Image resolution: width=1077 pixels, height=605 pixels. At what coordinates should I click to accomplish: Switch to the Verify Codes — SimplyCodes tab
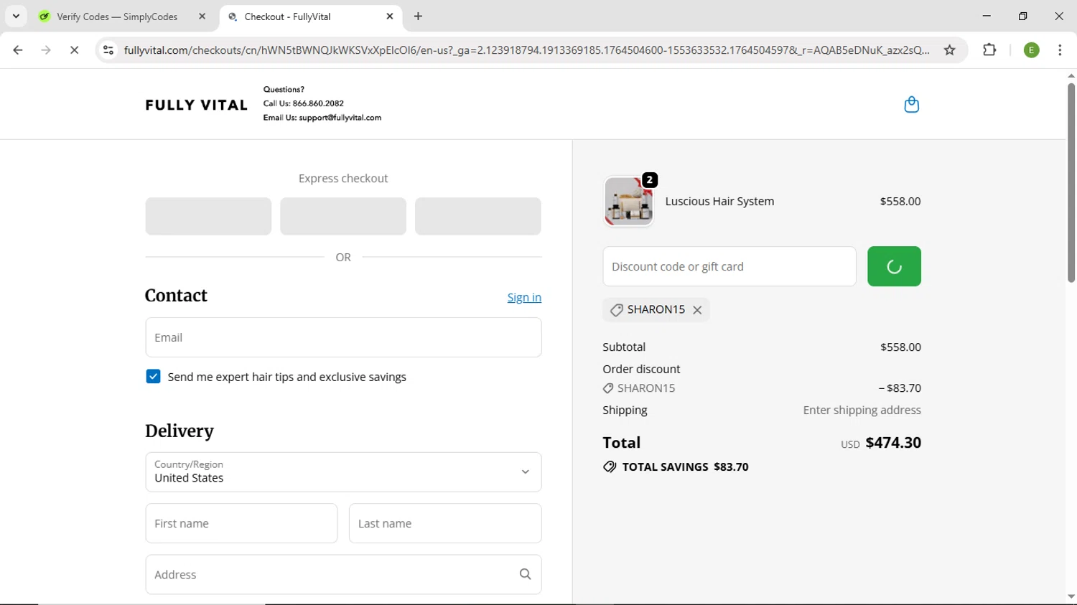click(117, 17)
